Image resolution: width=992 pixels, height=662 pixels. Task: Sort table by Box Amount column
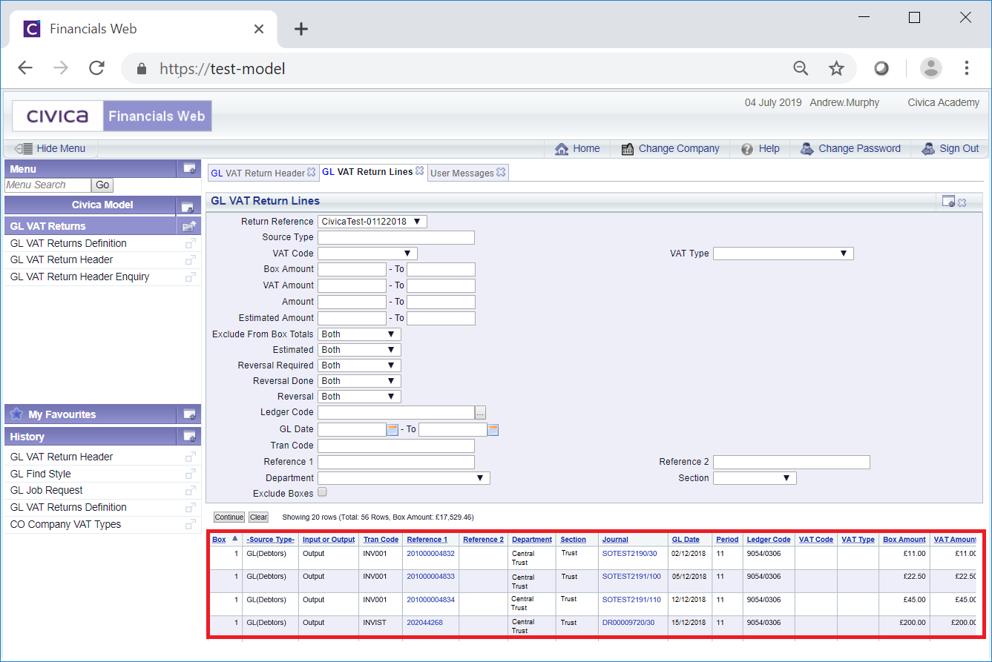pyautogui.click(x=904, y=540)
